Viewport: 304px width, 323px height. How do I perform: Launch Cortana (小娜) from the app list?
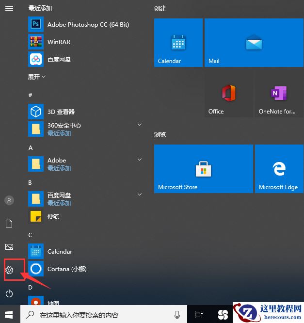coord(85,269)
